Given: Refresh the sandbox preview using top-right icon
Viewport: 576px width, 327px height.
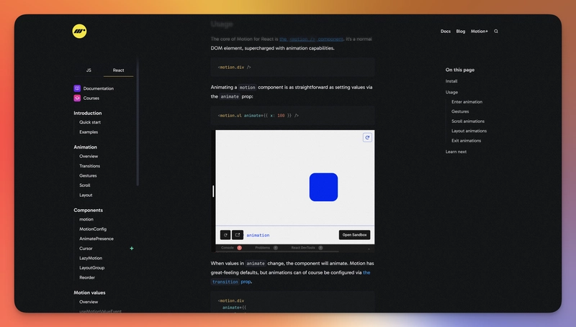Looking at the screenshot, I should (x=367, y=137).
